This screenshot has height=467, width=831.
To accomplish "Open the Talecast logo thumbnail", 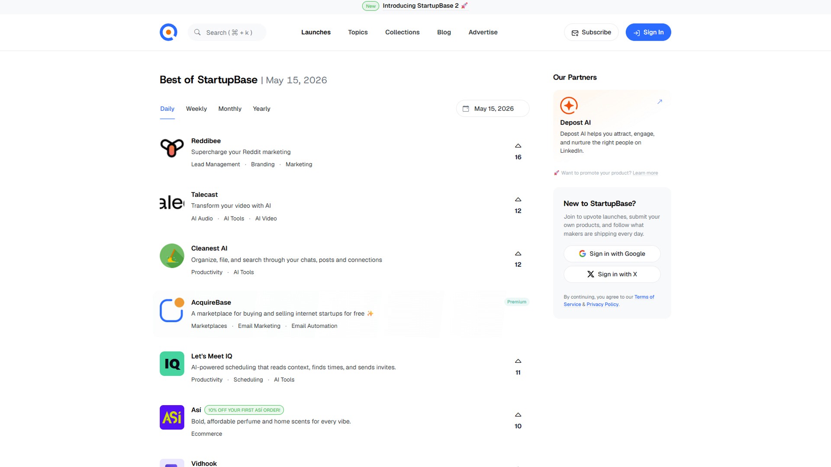I will click(172, 202).
